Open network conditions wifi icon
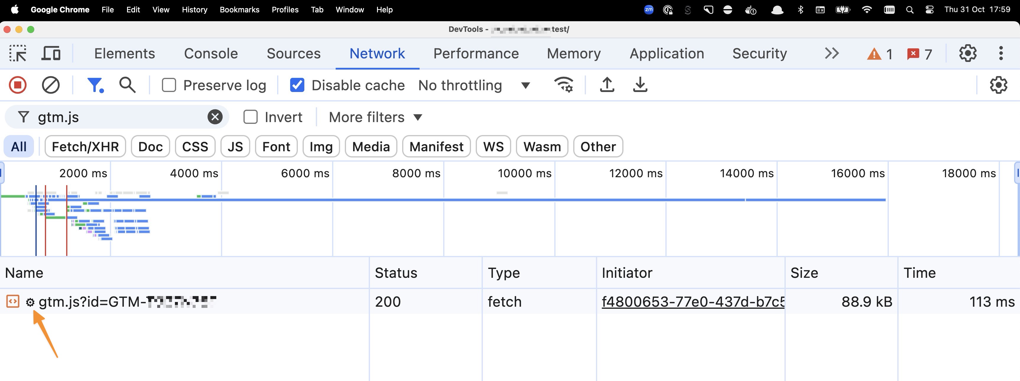 click(563, 85)
